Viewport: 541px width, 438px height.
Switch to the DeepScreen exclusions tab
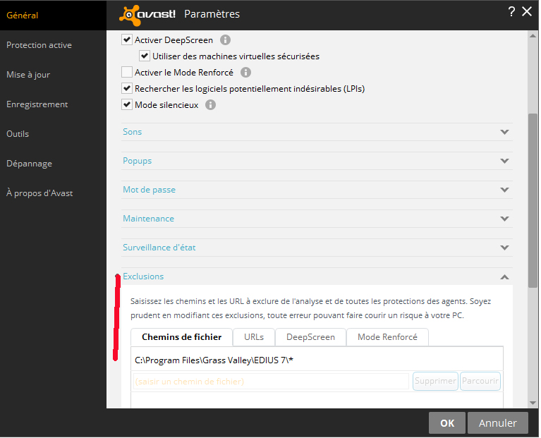(311, 338)
